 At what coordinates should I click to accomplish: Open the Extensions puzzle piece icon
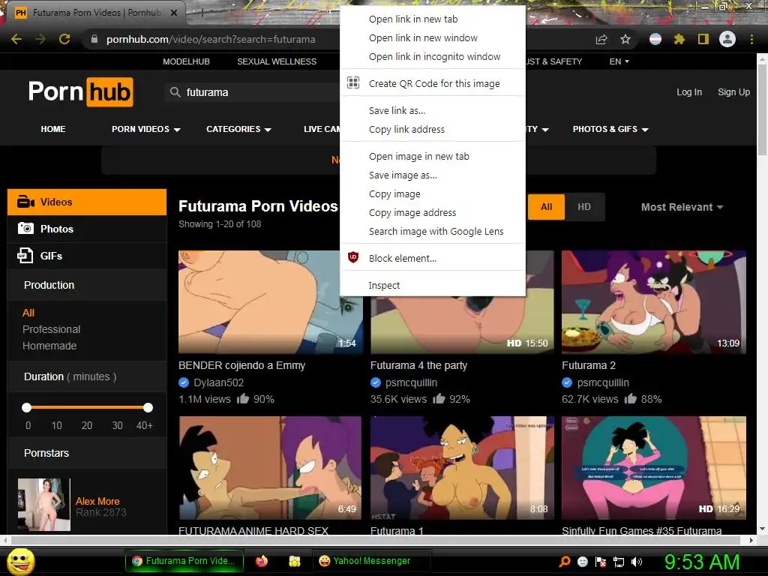tap(679, 39)
